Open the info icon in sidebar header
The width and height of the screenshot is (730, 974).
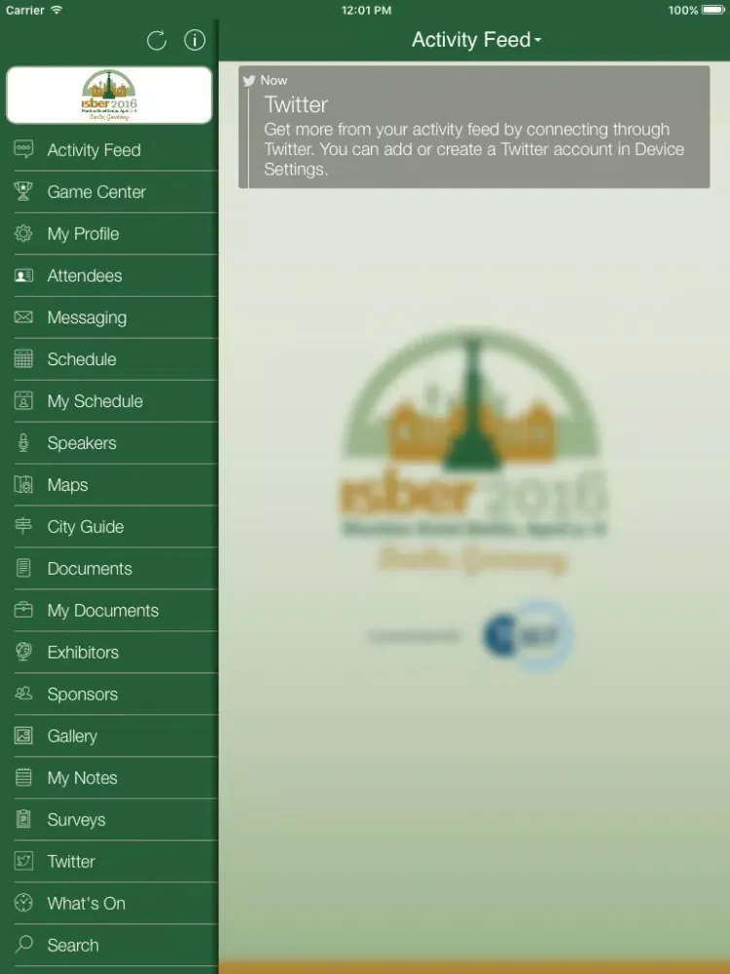[x=195, y=40]
